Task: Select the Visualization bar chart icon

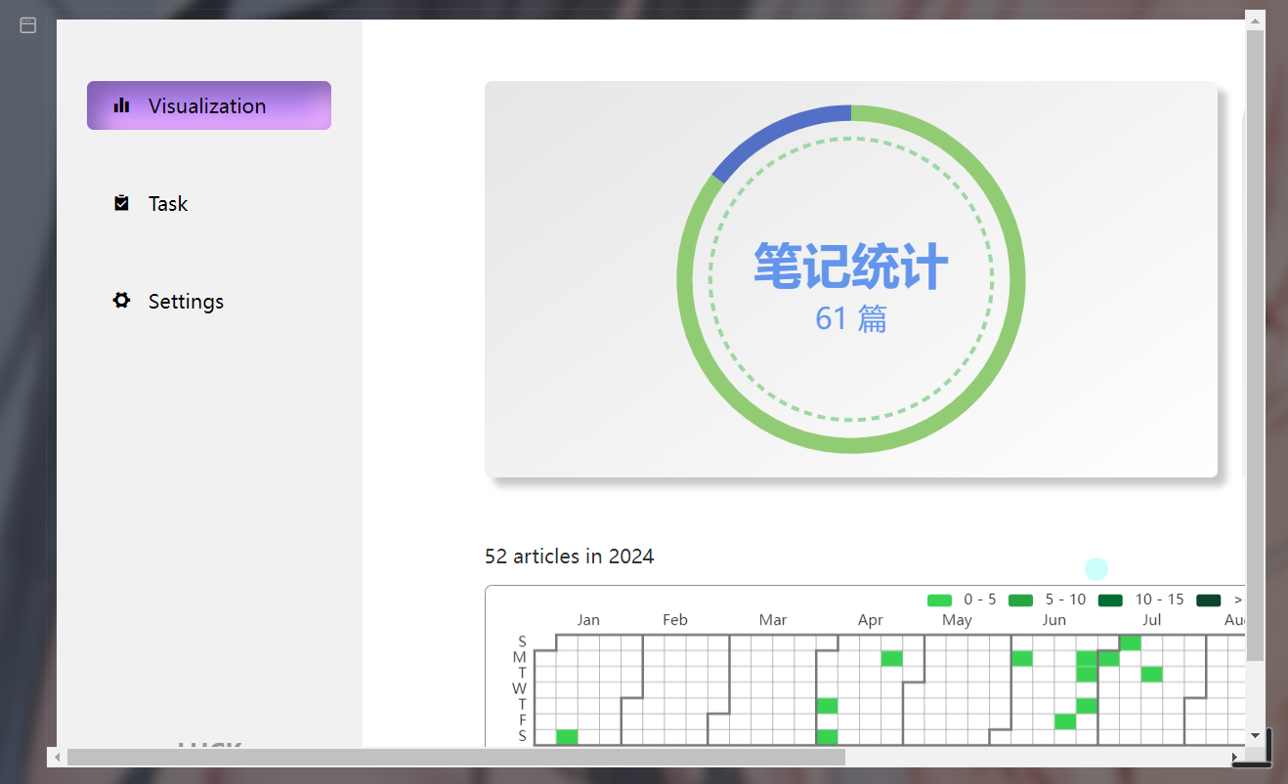Action: click(120, 104)
